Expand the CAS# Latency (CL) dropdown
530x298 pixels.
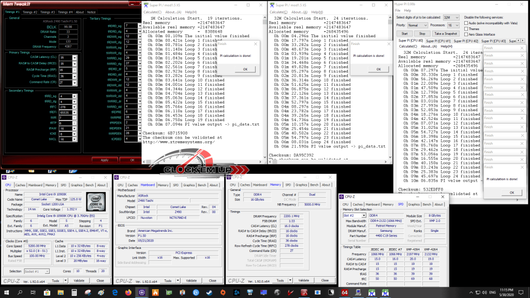point(67,57)
